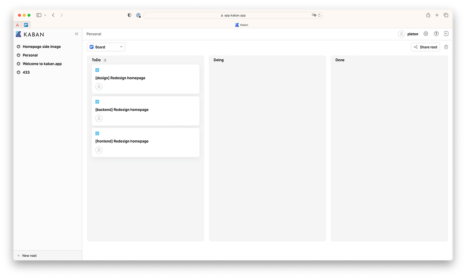Click Share root button
Viewport: 466px width, 278px height.
(x=425, y=47)
